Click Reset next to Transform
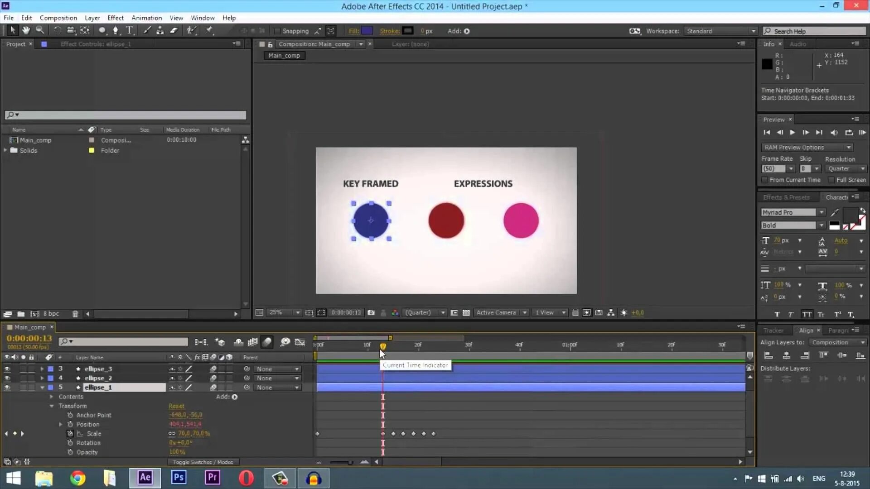Viewport: 870px width, 489px height. click(176, 406)
